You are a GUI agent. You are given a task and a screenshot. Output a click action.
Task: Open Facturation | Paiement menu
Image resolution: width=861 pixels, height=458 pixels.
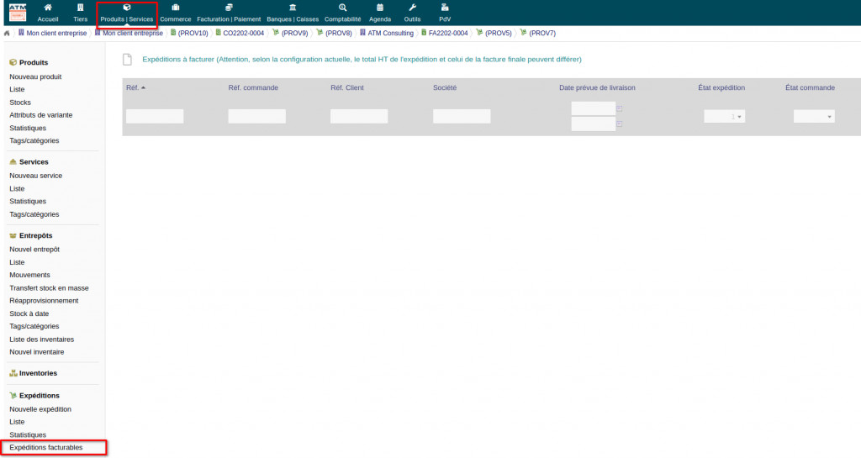click(229, 13)
